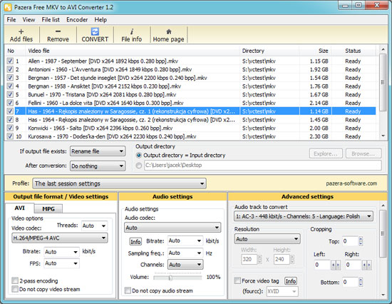This screenshot has width=392, height=304.
Task: Select the AVI tab
Action: pos(19,208)
